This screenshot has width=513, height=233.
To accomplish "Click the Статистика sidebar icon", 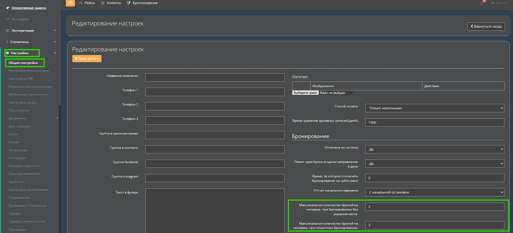I will tap(7, 42).
